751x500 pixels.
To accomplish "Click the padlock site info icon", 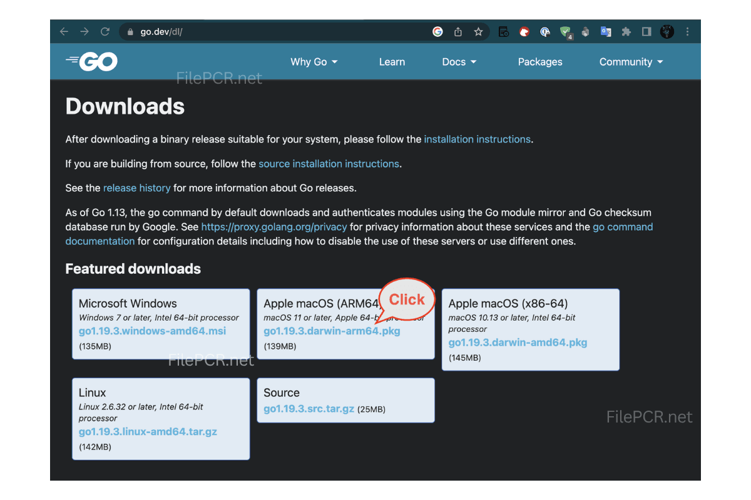I will point(130,32).
